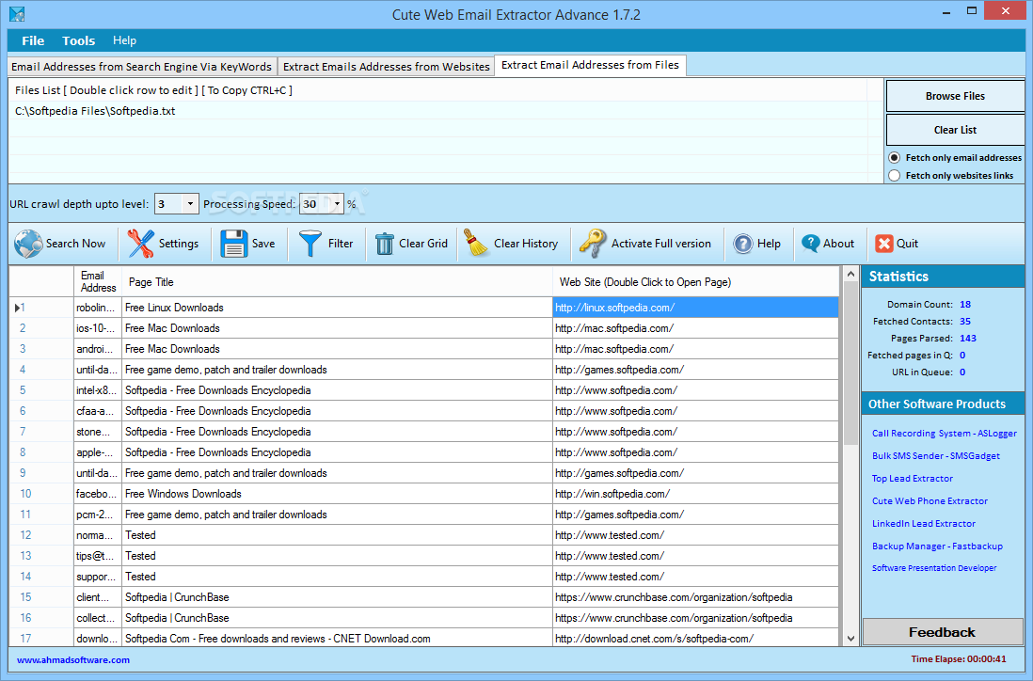Viewport: 1033px width, 681px height.
Task: Select the Free Windows Downloads cell
Action: 337,494
